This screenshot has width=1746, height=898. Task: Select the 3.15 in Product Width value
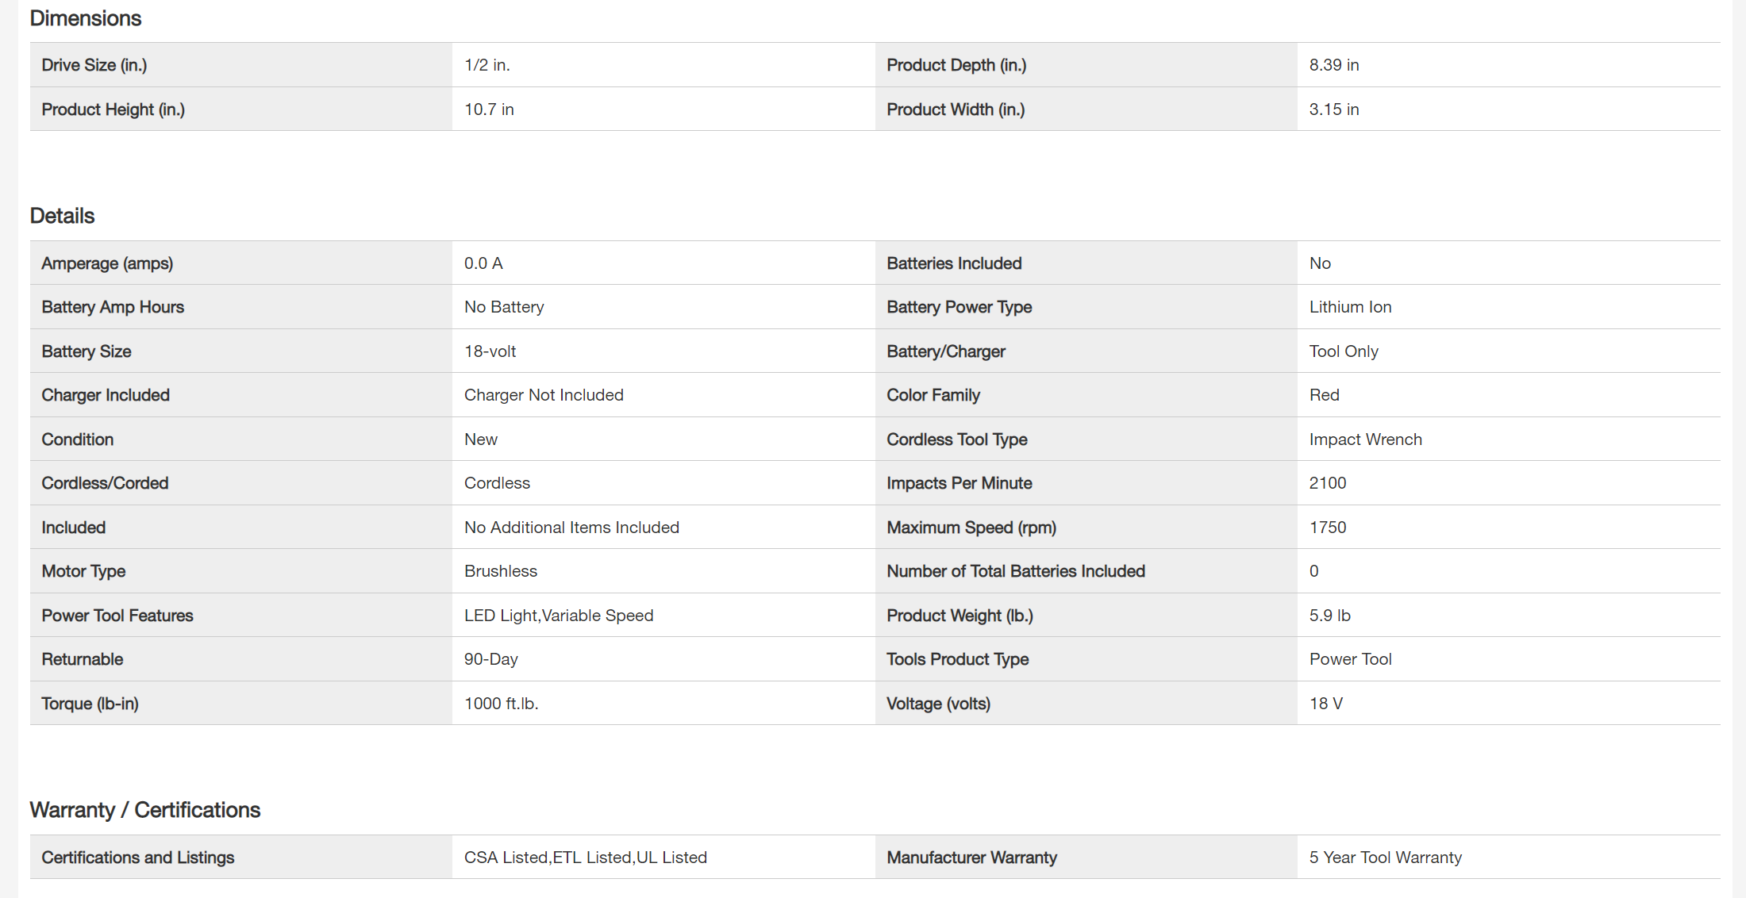point(1334,109)
